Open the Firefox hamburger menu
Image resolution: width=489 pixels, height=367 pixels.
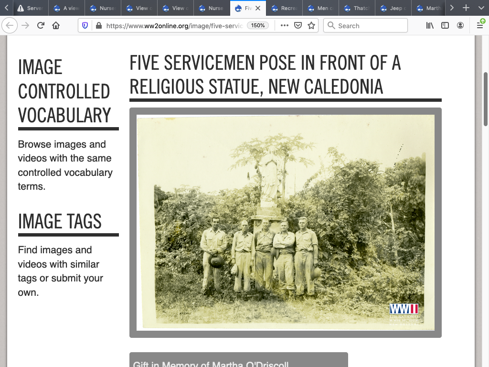[x=480, y=26]
